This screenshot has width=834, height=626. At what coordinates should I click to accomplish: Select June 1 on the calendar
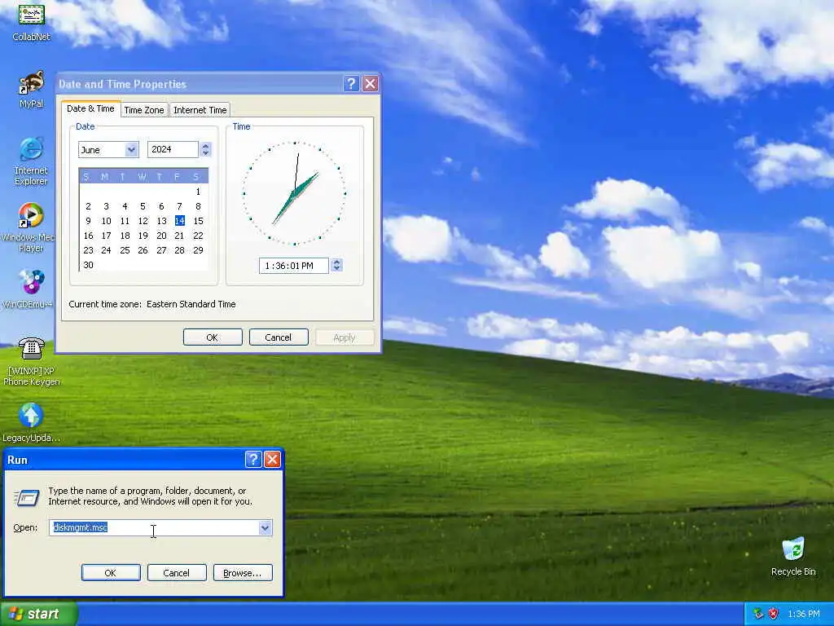click(198, 192)
